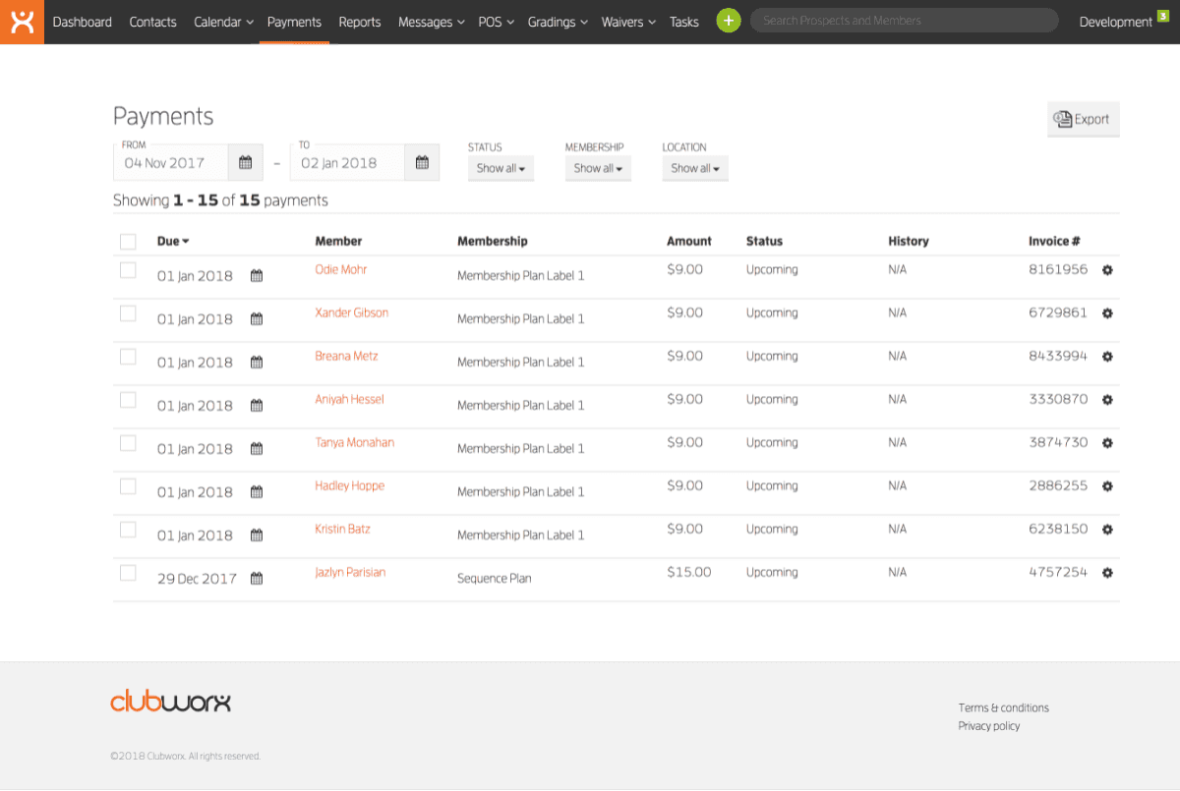Click the calendar icon on the TO date field

[421, 162]
